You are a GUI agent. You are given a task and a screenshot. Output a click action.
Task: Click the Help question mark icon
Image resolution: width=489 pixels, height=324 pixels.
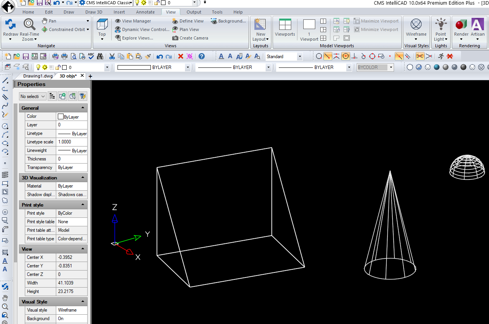201,57
